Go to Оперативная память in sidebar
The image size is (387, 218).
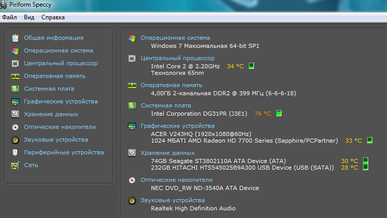55,76
